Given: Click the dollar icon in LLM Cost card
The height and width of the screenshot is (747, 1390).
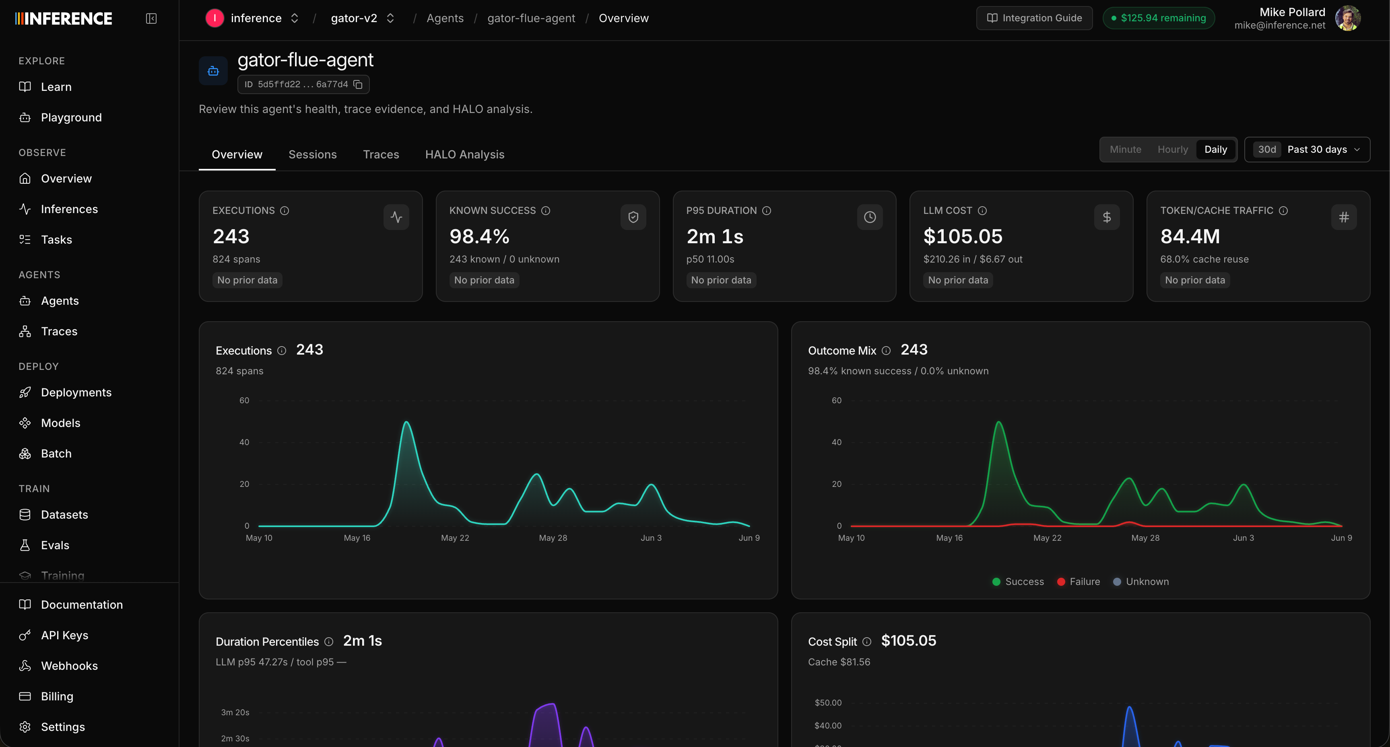Looking at the screenshot, I should (x=1107, y=217).
